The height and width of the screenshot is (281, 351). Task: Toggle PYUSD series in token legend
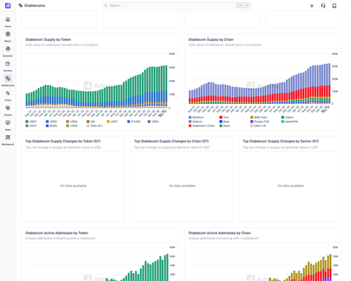[133, 122]
